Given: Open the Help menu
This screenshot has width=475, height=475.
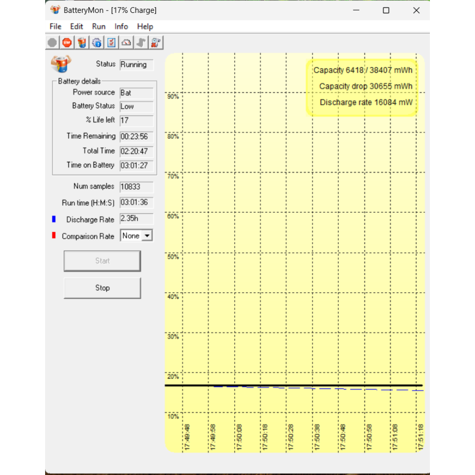Looking at the screenshot, I should click(x=145, y=27).
